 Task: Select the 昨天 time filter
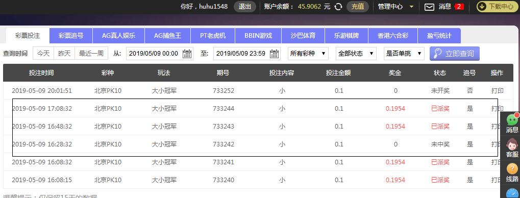[x=64, y=54]
